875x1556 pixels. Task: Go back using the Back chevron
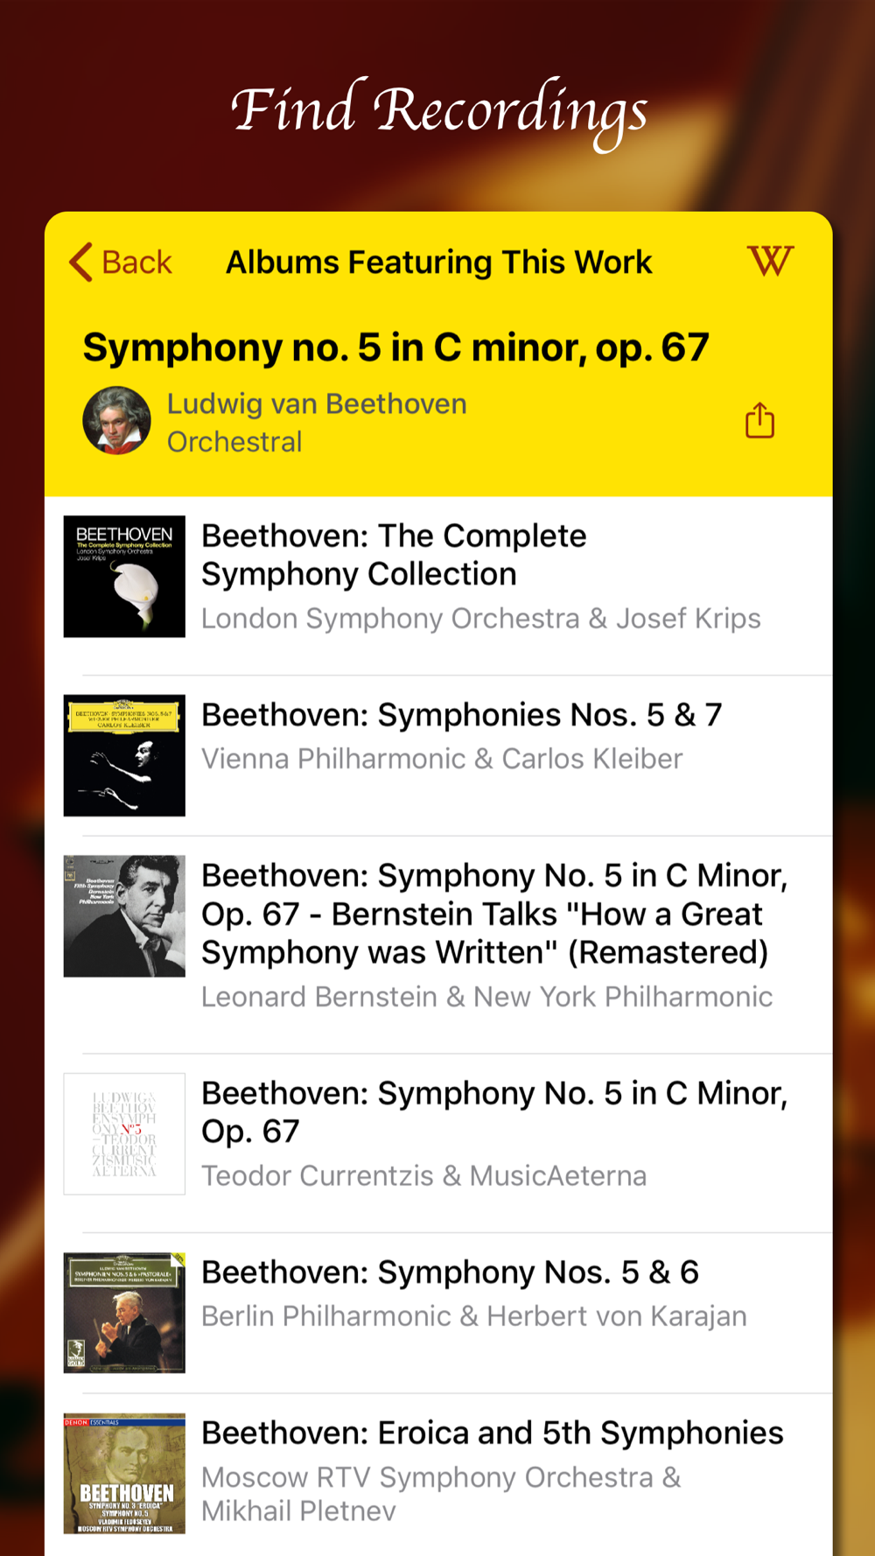[x=121, y=262]
